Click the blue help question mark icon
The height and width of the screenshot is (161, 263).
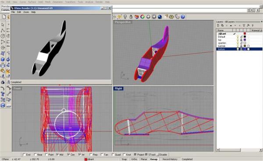tap(183, 17)
